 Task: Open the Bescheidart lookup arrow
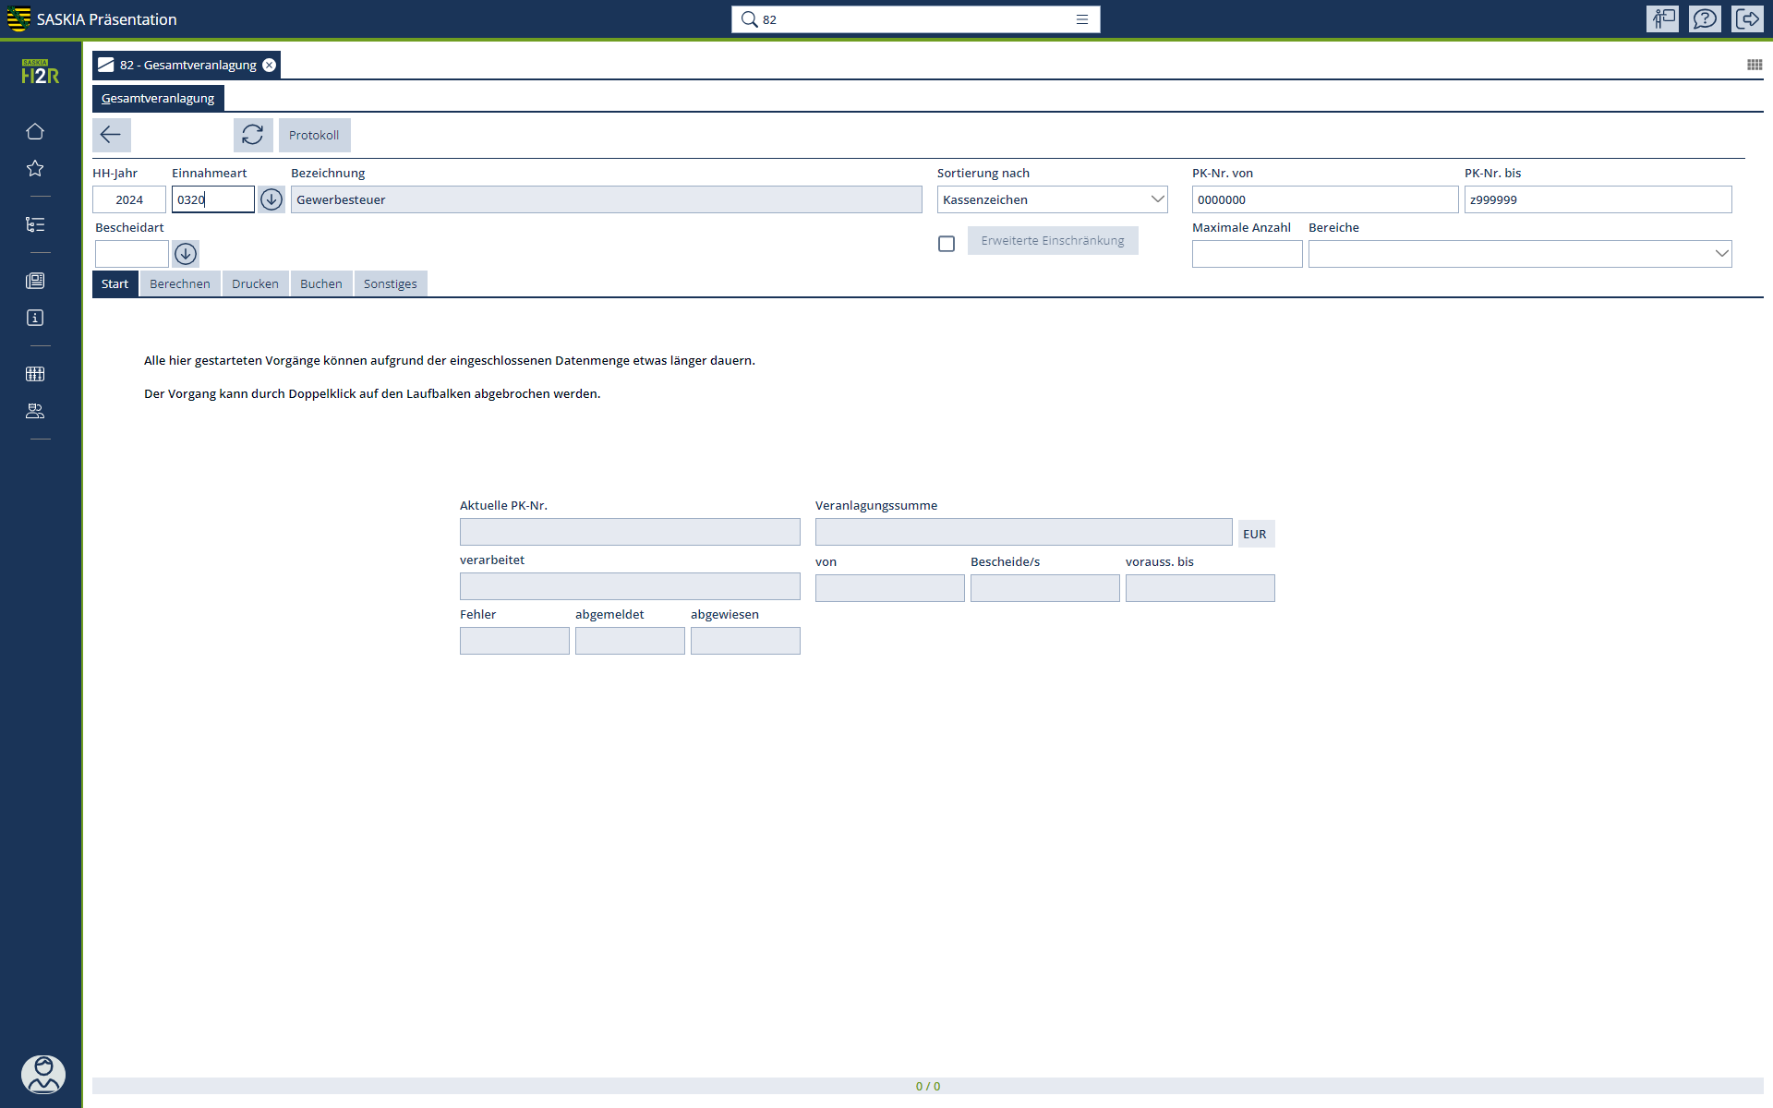tap(186, 254)
